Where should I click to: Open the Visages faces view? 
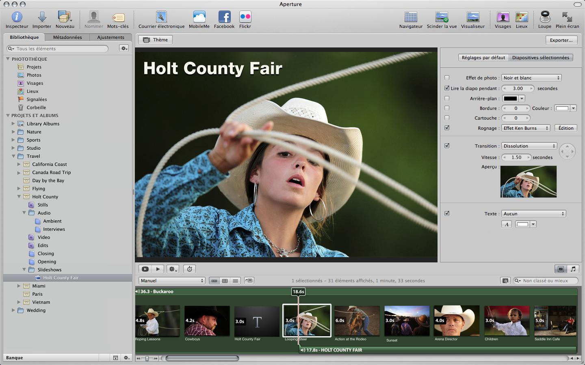pyautogui.click(x=503, y=17)
